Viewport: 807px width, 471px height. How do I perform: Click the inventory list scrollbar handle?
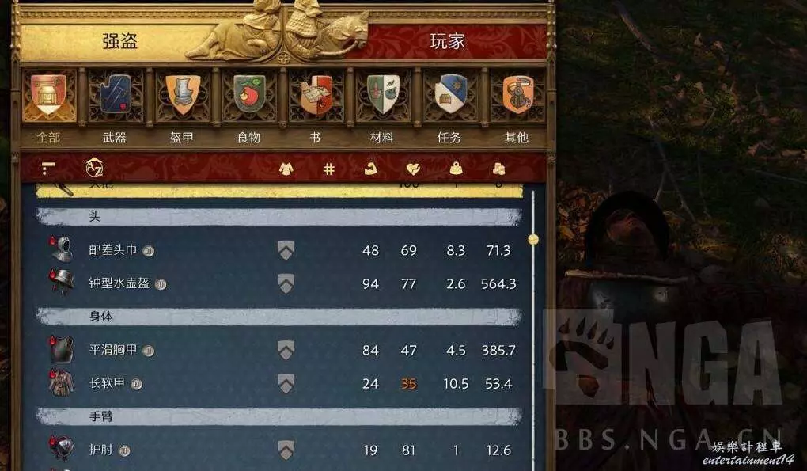(x=533, y=239)
